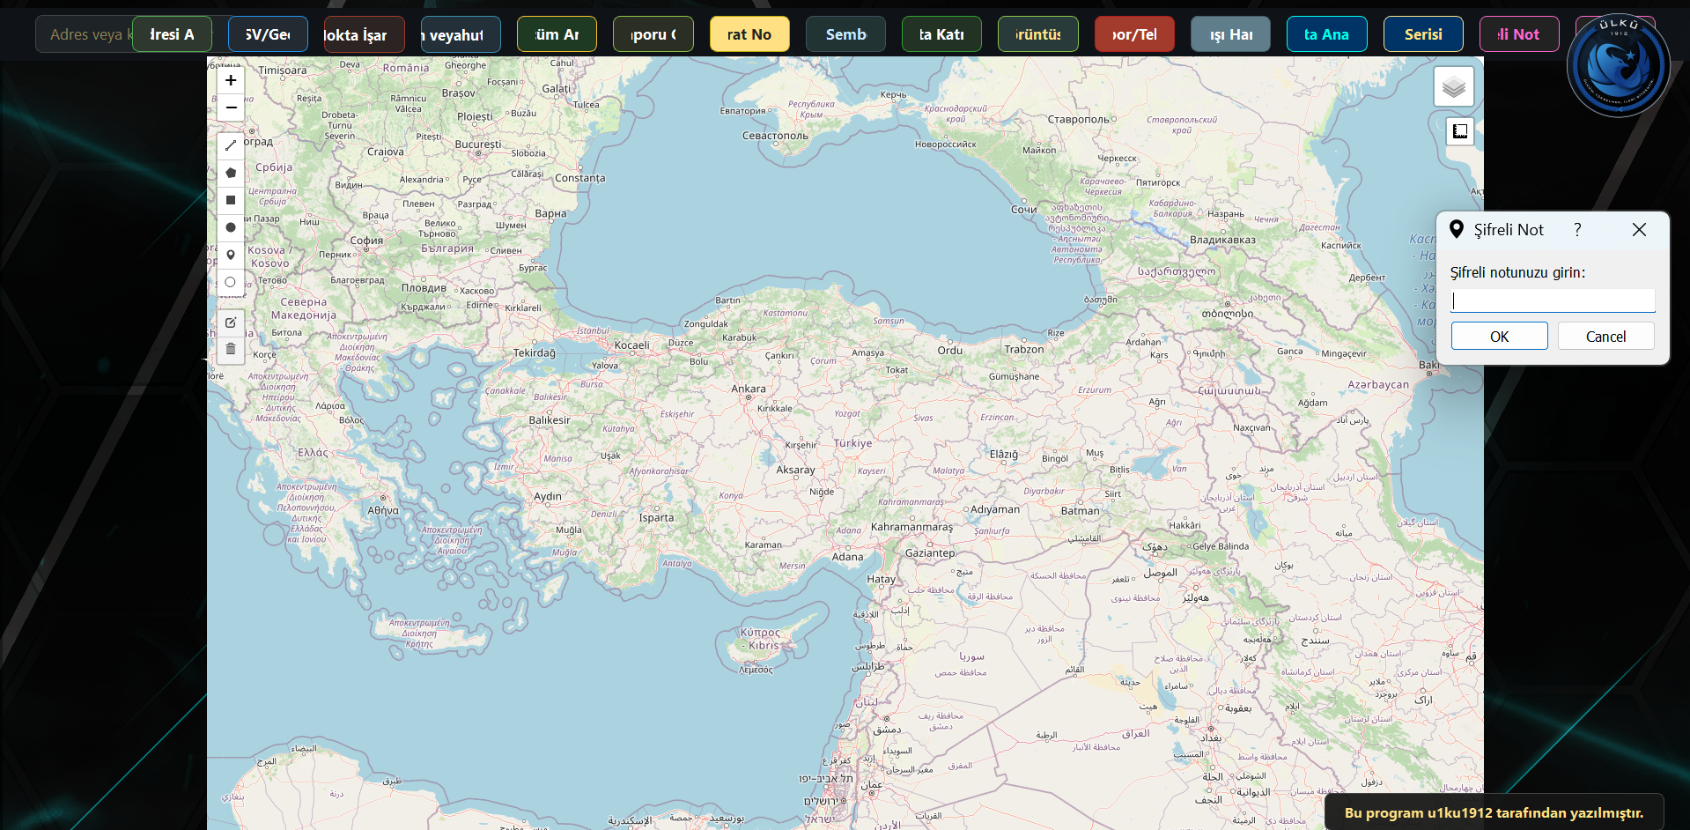Click the yellow 'rat No' button
This screenshot has width=1690, height=830.
point(749,34)
